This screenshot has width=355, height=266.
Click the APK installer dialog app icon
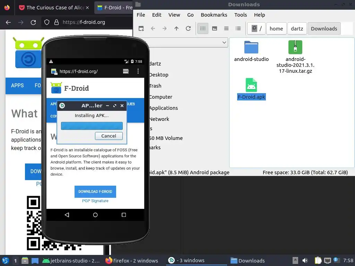[x=62, y=106]
